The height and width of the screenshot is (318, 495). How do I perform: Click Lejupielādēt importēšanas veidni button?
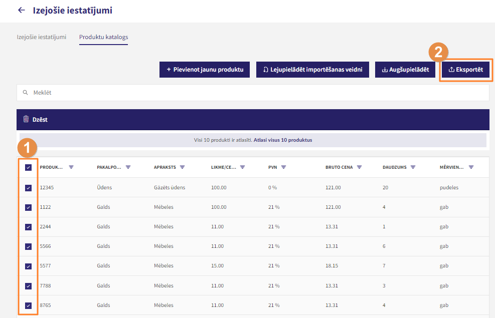coord(312,70)
